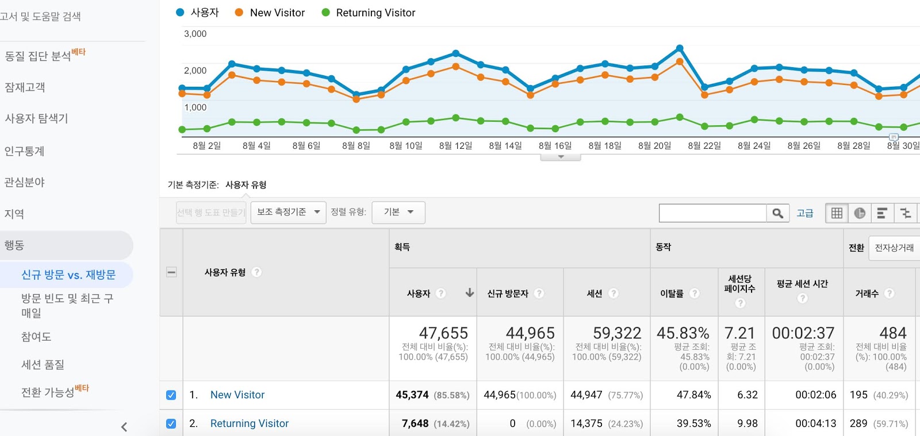Viewport: 920px width, 436px height.
Task: Click the 8월 20일 blue peak data point
Action: coord(680,48)
